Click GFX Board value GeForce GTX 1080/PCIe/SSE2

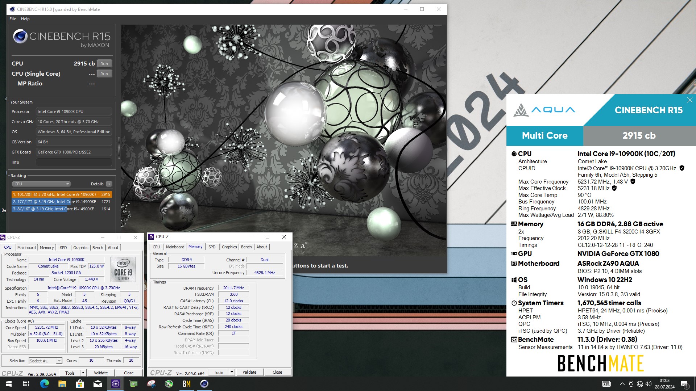coord(74,152)
